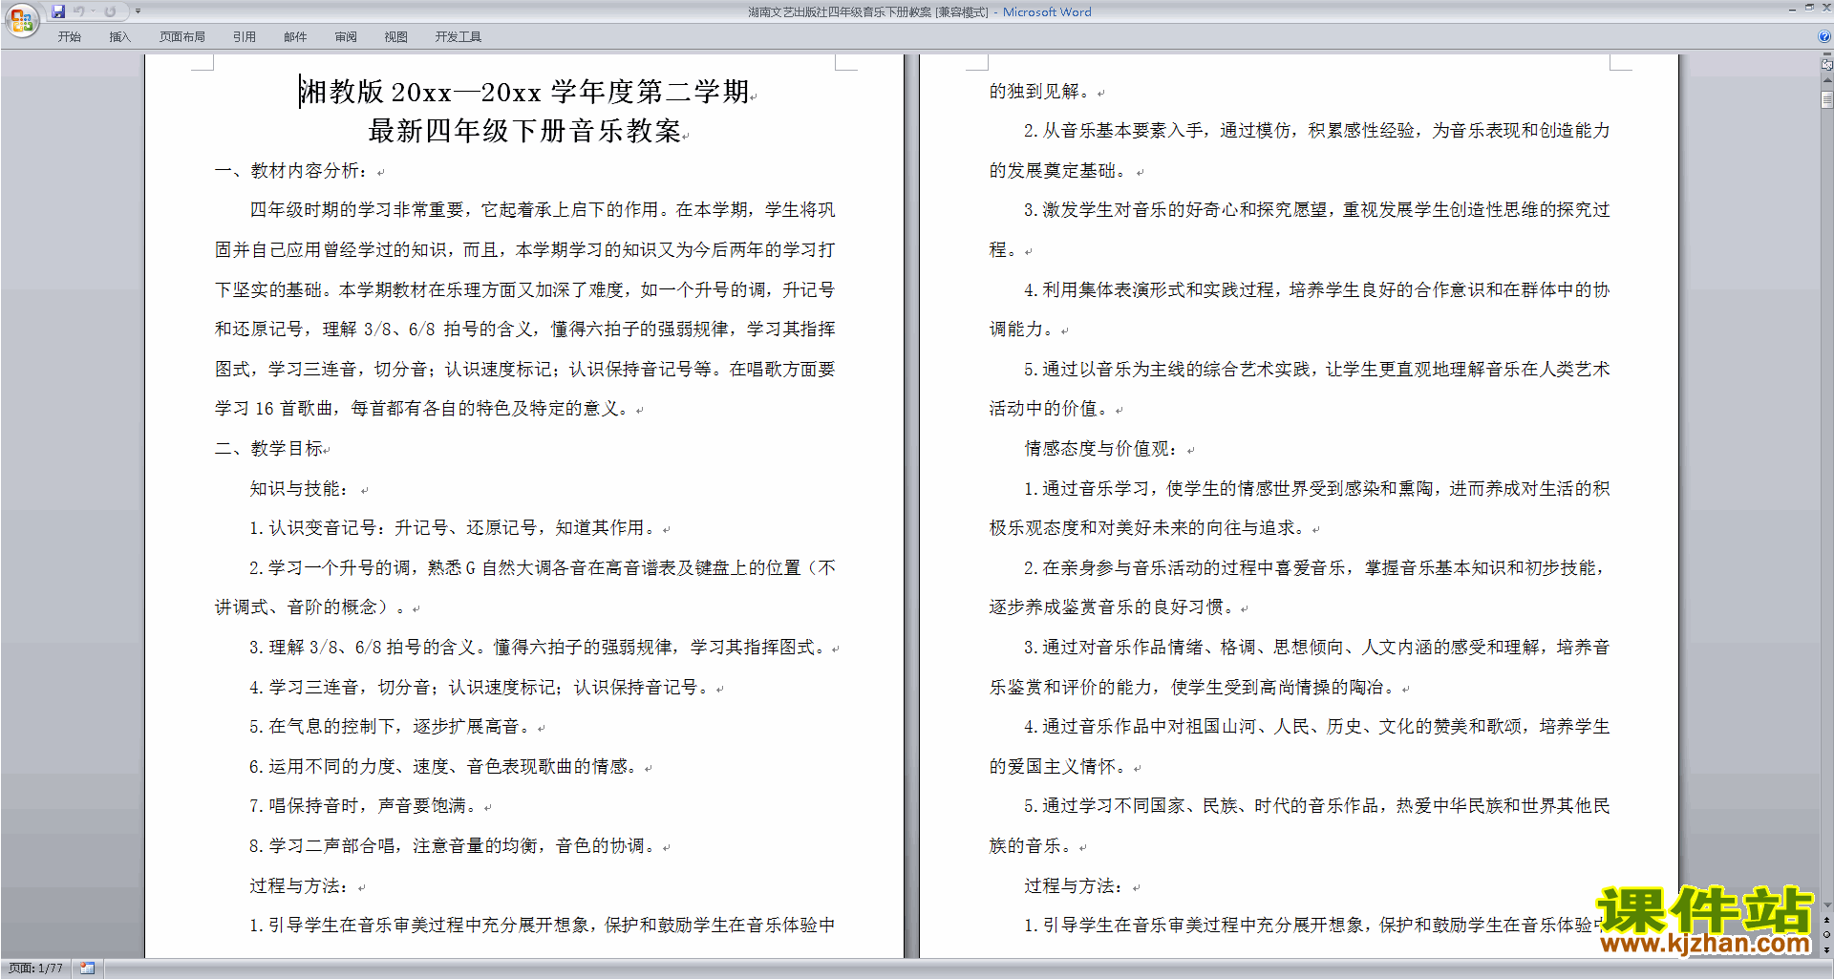Switch to the 页面布局 tab
Viewport: 1834px width, 979px height.
coord(182,37)
